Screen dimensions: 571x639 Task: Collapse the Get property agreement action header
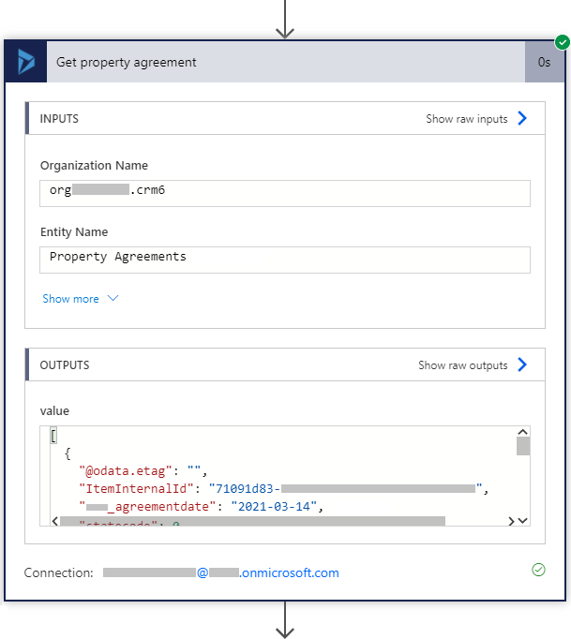pyautogui.click(x=281, y=62)
